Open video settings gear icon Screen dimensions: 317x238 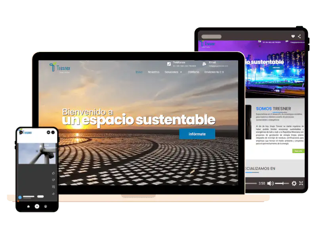pyautogui.click(x=294, y=183)
